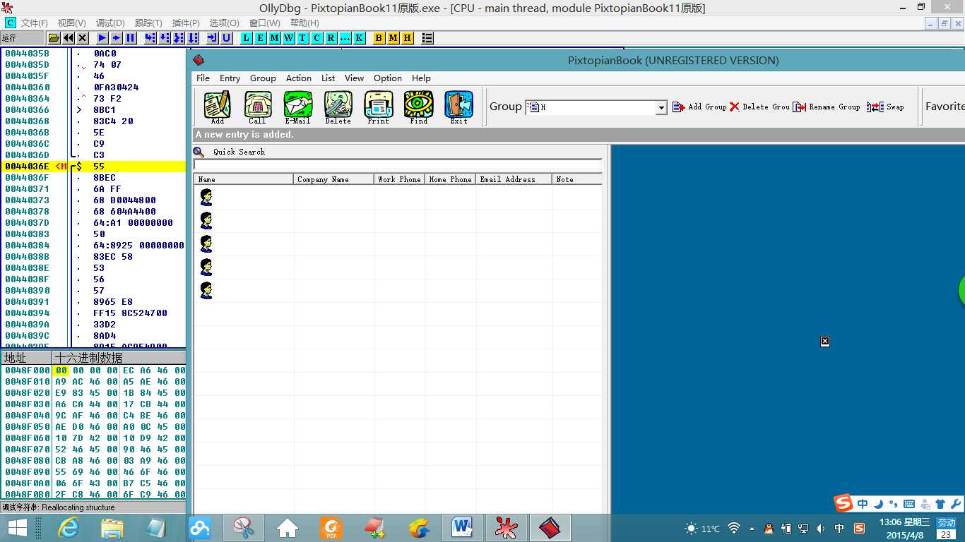Show Windows list with cyan W button

(x=289, y=38)
